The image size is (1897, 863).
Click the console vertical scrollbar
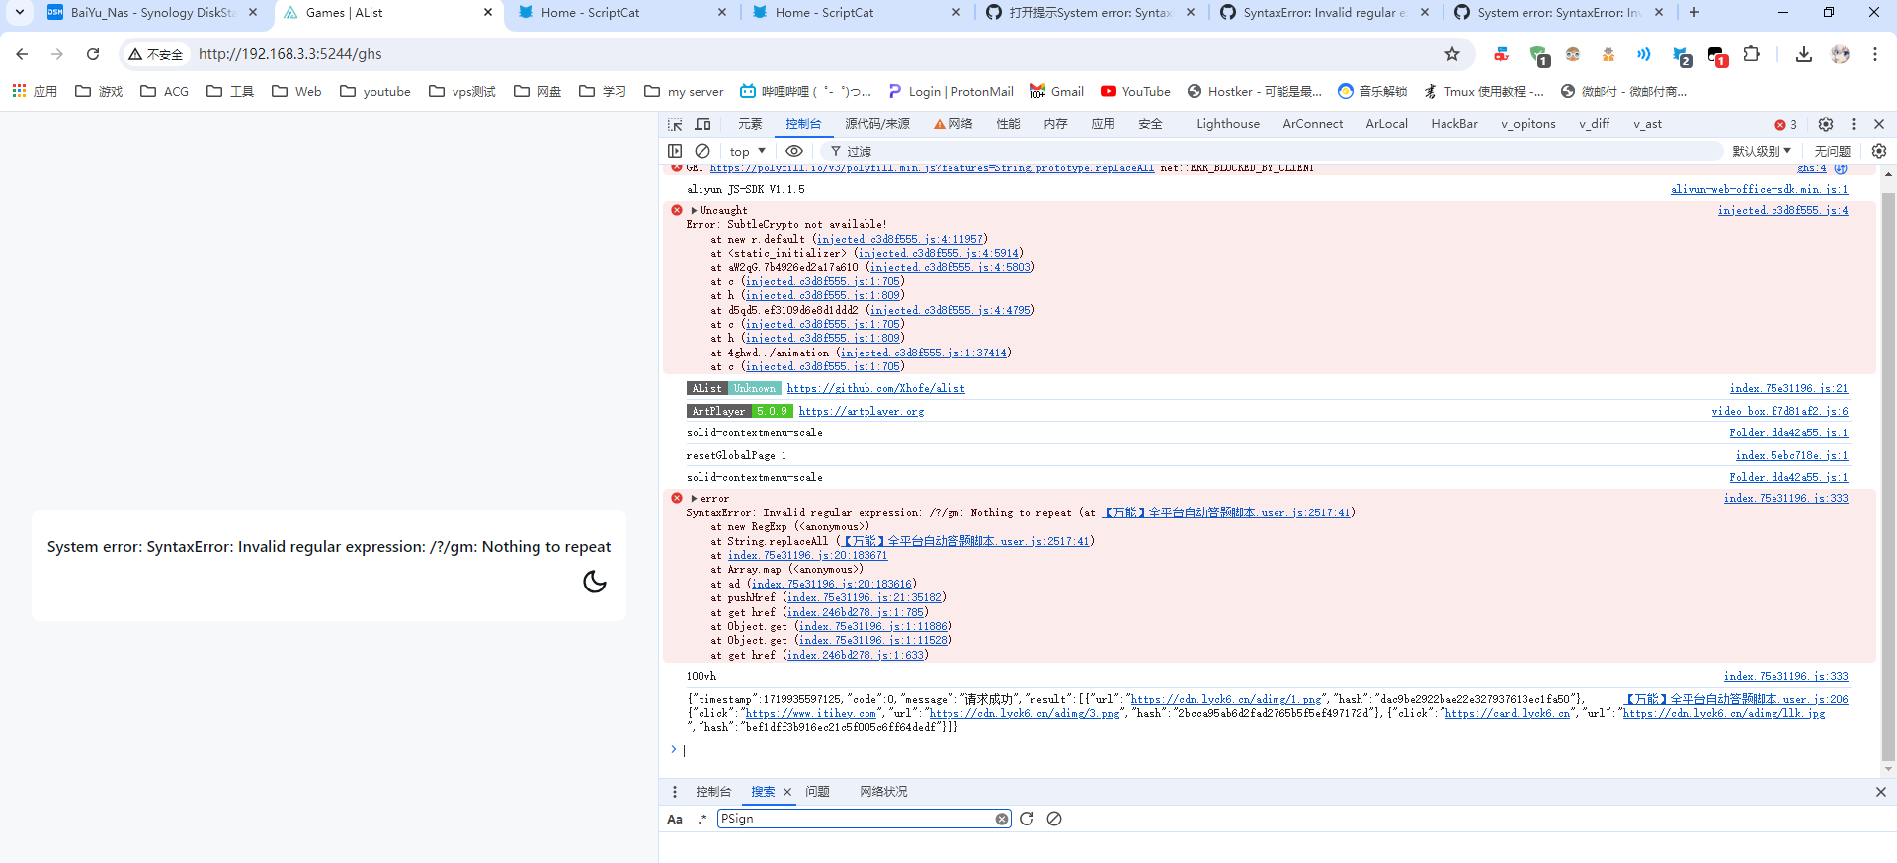coord(1888,474)
